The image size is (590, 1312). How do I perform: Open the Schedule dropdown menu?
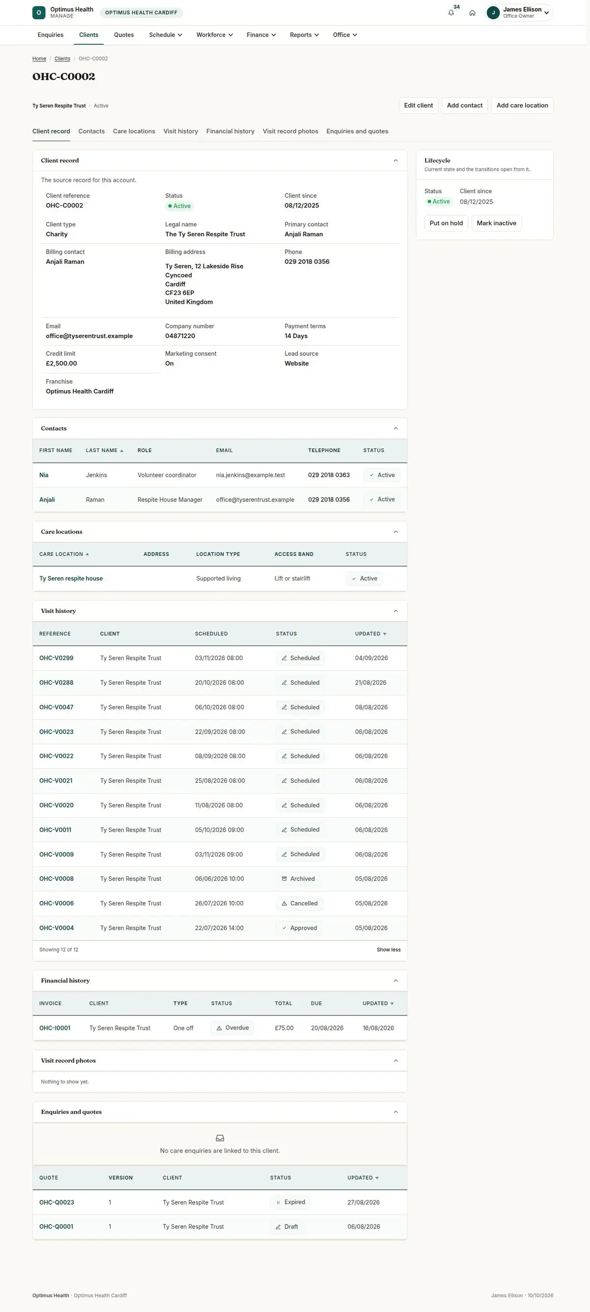coord(165,35)
